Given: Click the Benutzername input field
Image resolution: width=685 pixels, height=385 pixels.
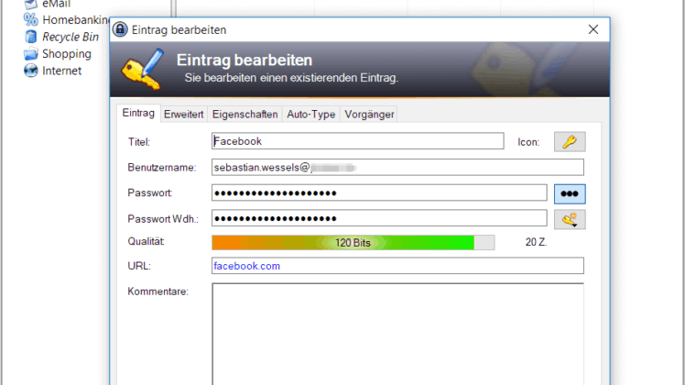Looking at the screenshot, I should click(397, 168).
